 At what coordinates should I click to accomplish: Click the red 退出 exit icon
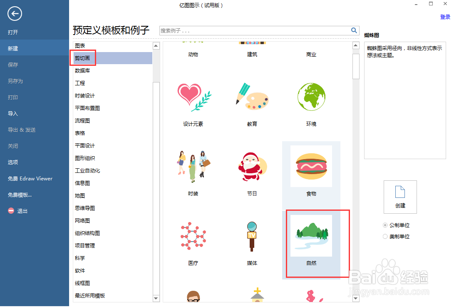[11, 211]
